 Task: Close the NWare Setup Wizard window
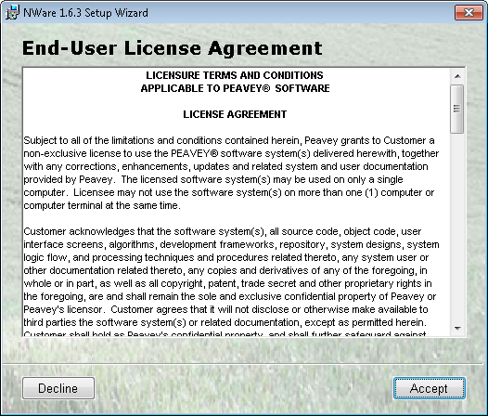(x=469, y=12)
